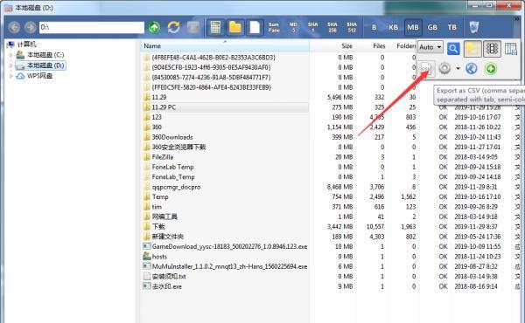Click the D:\ path input field

[x=92, y=27]
